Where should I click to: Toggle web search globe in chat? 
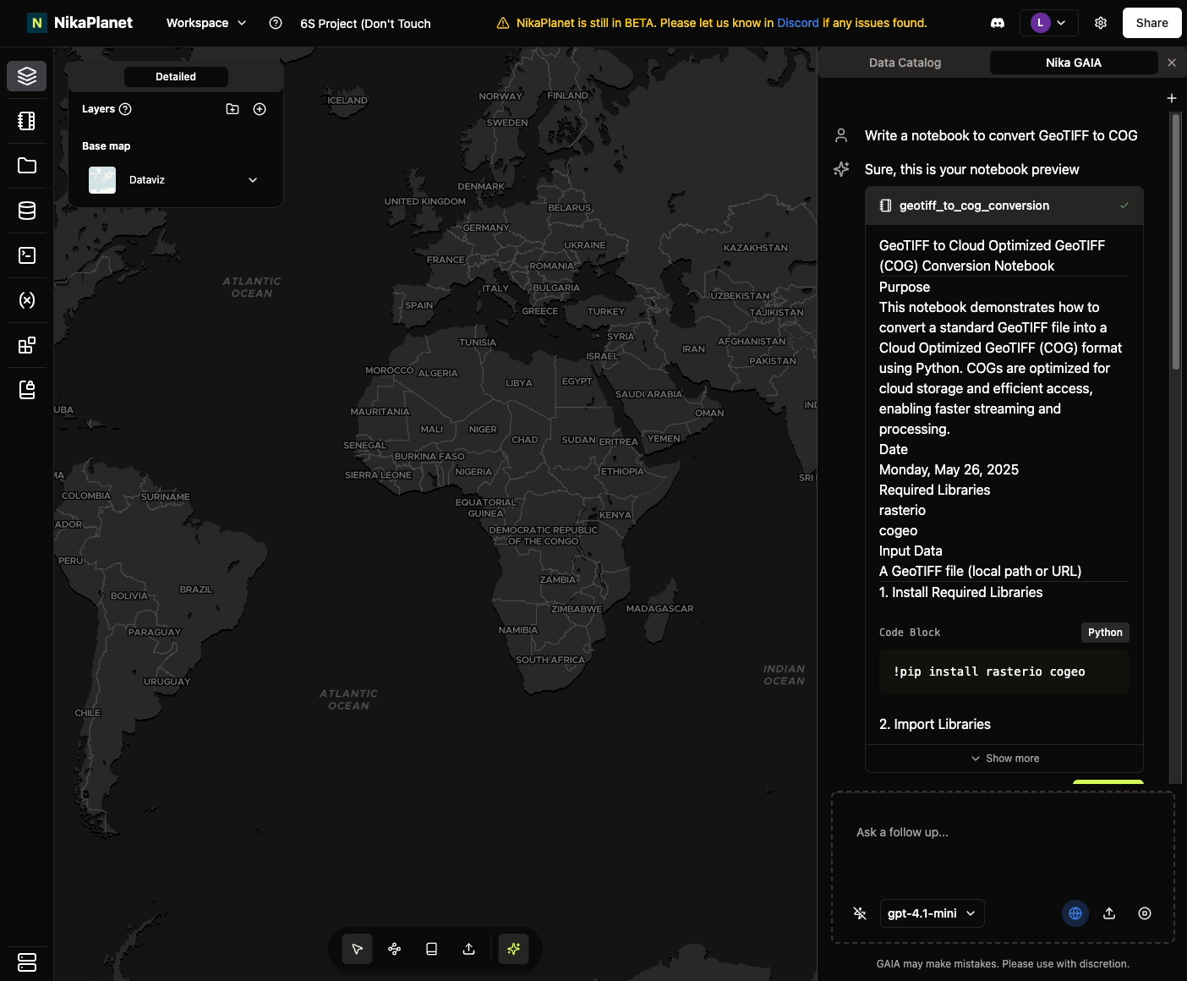pos(1075,913)
